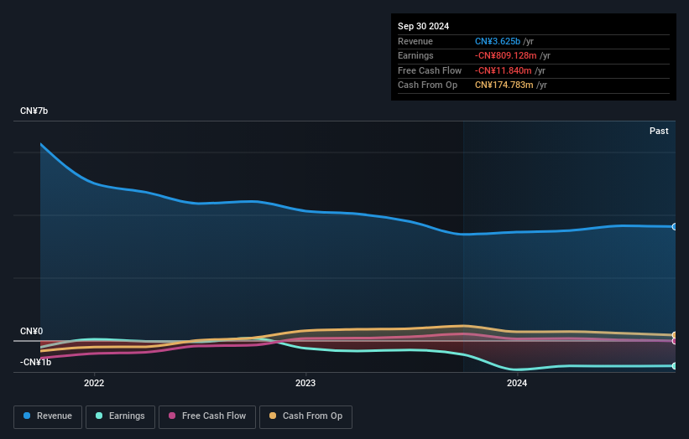Image resolution: width=689 pixels, height=439 pixels.
Task: Click the 2022 x-axis label
Action: [94, 384]
